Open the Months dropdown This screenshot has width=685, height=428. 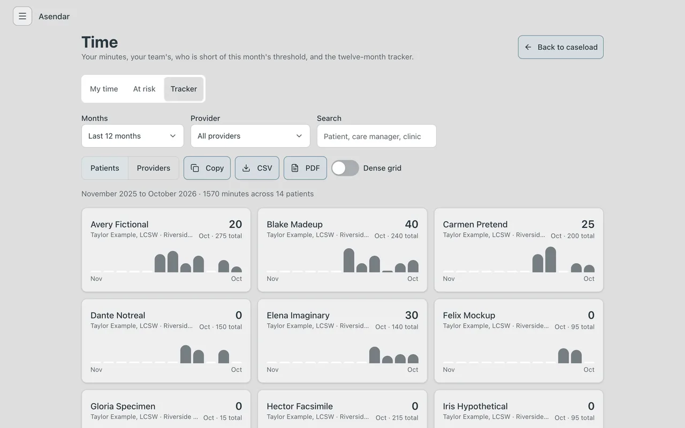pos(133,136)
